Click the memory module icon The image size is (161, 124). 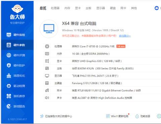pos(47,54)
